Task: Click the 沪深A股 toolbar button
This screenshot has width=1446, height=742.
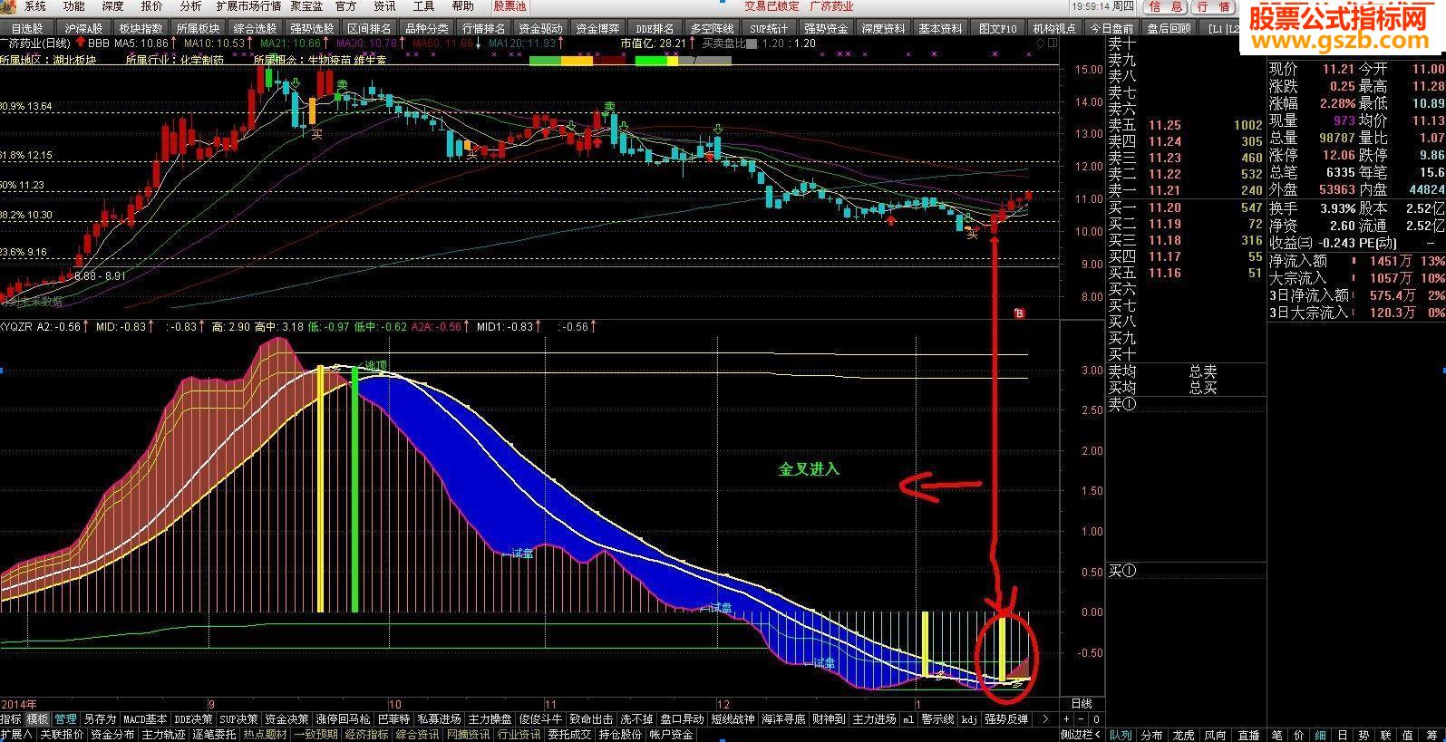Action: tap(83, 29)
